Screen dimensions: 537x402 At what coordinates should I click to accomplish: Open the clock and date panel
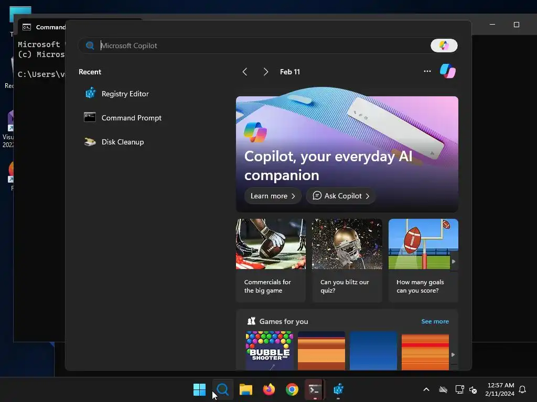(x=500, y=389)
